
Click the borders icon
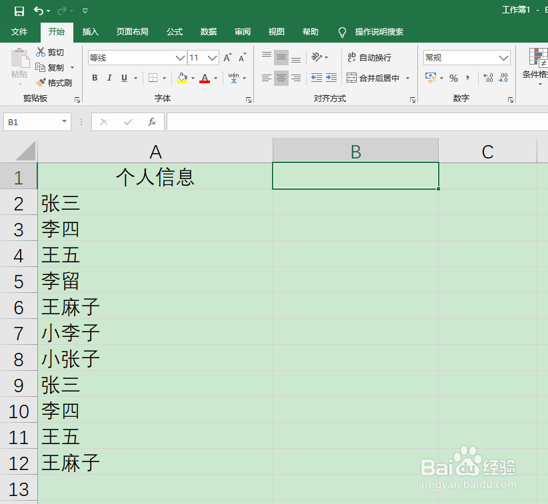coord(153,78)
